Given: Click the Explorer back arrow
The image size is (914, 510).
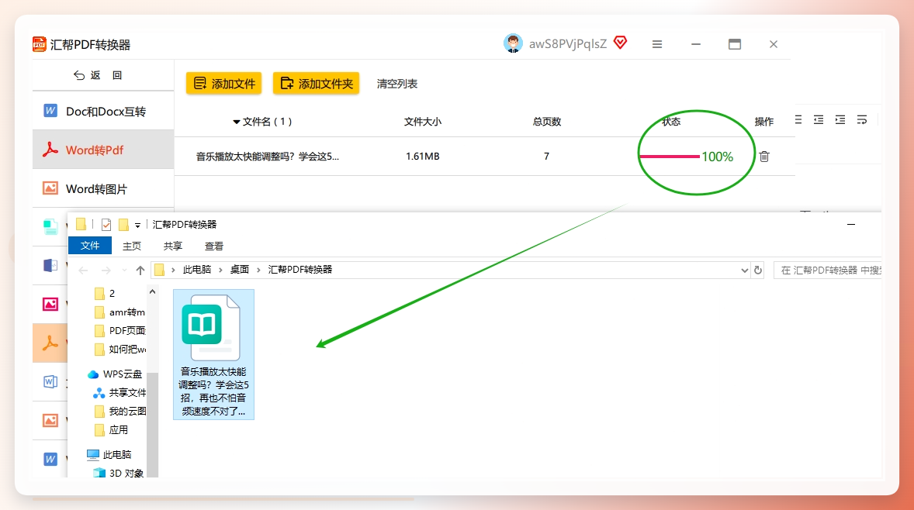Looking at the screenshot, I should pyautogui.click(x=83, y=271).
